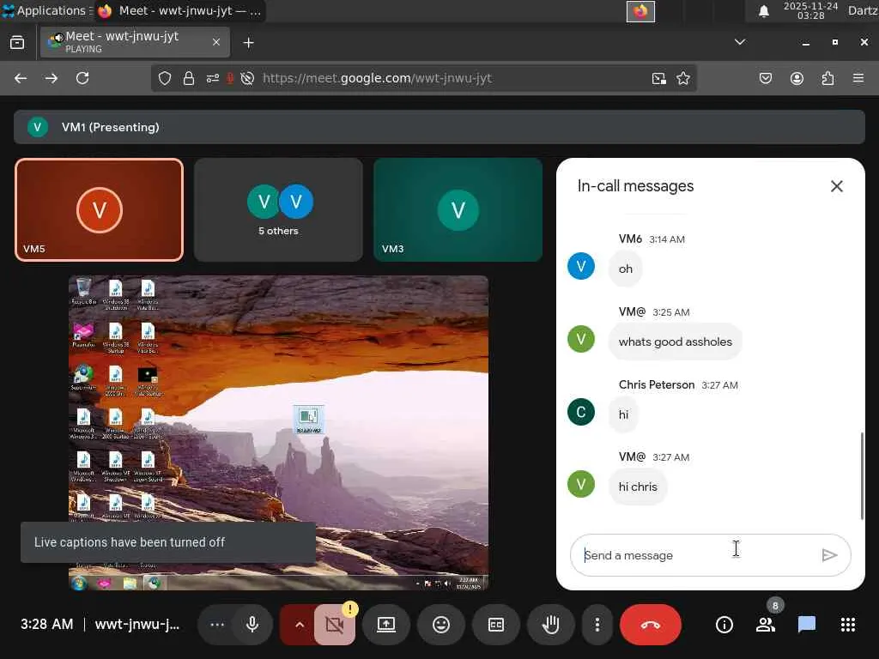Open the 5 others participant tile

pyautogui.click(x=279, y=210)
